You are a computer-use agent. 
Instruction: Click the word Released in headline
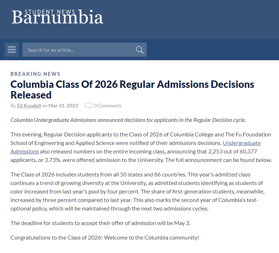31,95
